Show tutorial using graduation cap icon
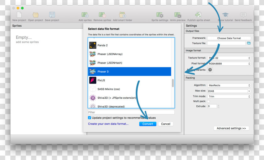Screen dimensions: 264x160 pyautogui.click(x=225, y=17)
